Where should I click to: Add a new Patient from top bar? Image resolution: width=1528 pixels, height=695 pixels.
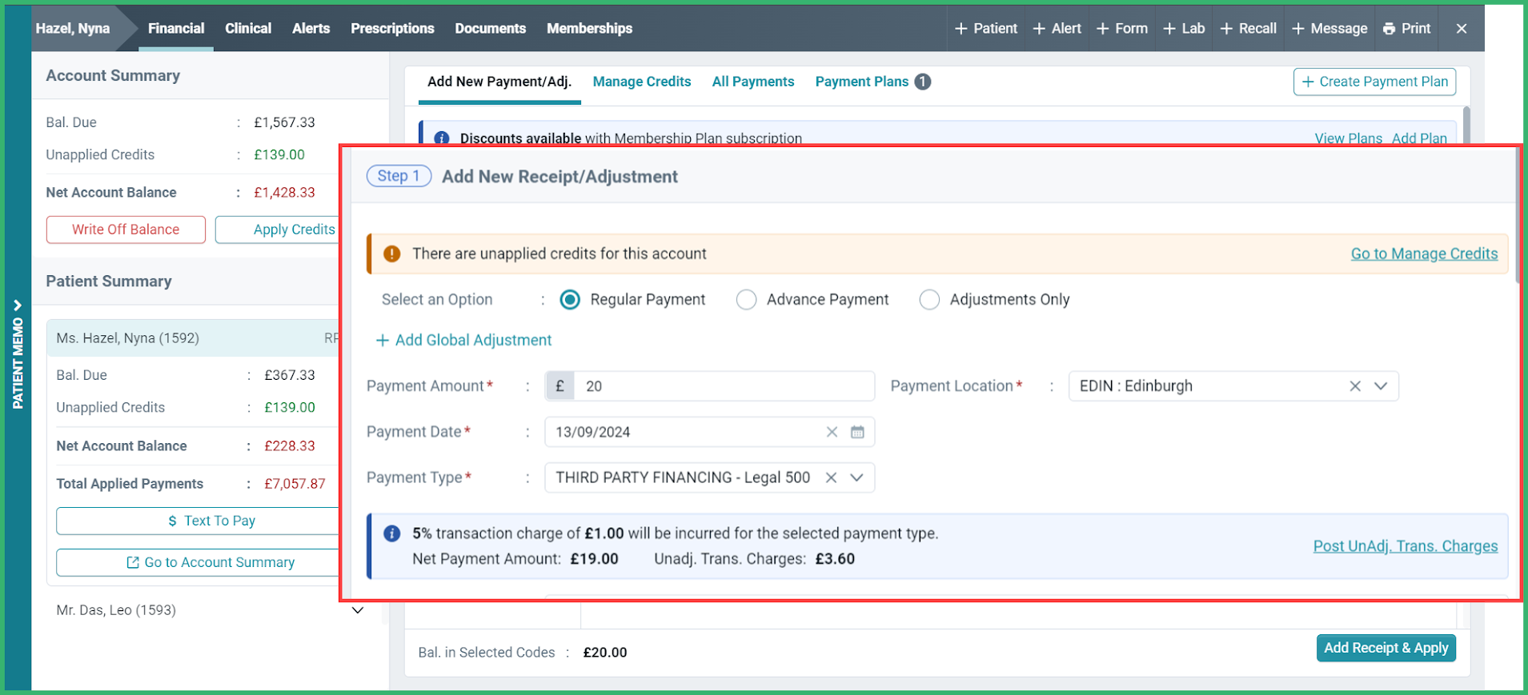986,29
